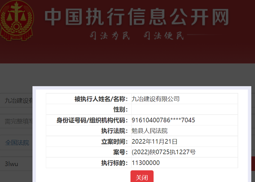Click the 案号 label
The height and width of the screenshot is (182, 255).
[x=121, y=152]
